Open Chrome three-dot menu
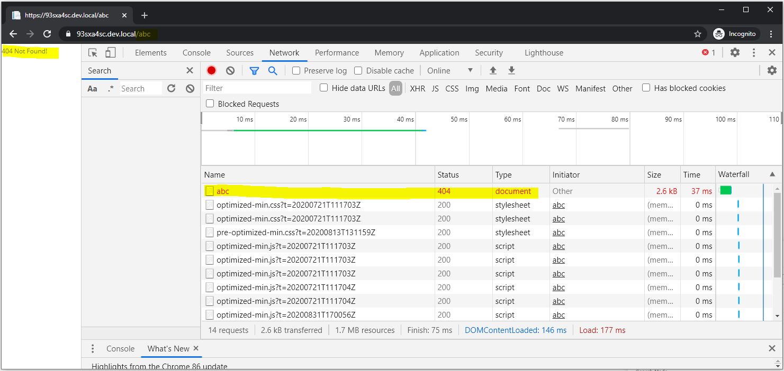This screenshot has height=371, width=784. point(771,34)
